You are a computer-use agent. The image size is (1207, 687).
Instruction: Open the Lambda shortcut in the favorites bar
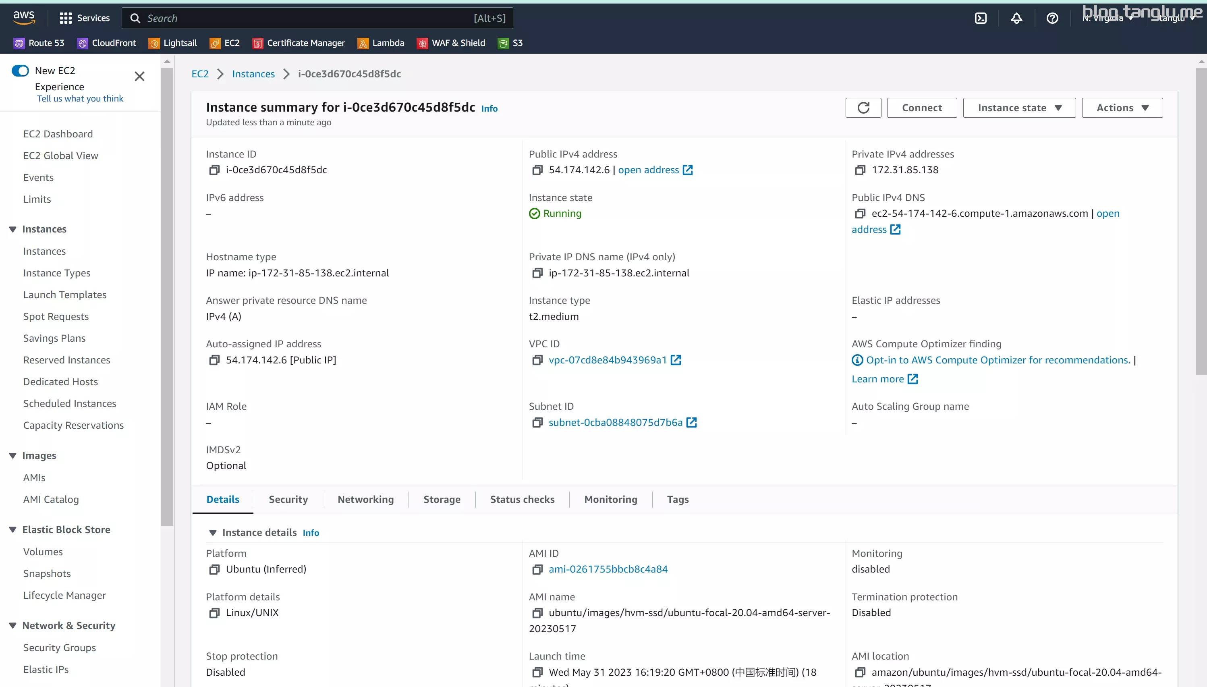pos(381,43)
